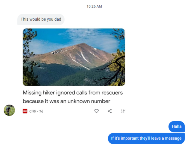
Task: Select the 'This would be you dad' message
Action: [41, 19]
